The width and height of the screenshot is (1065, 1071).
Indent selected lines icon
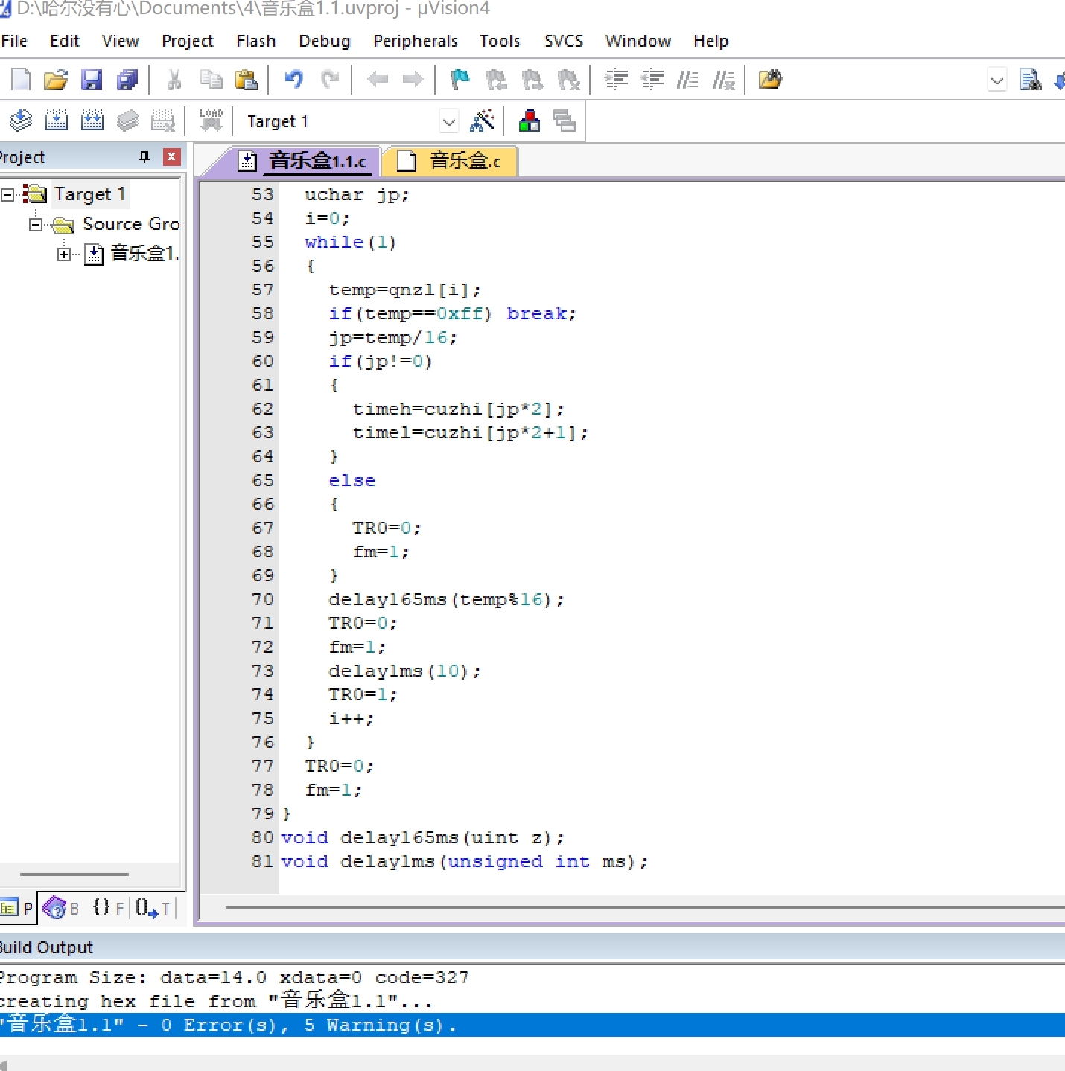(616, 79)
